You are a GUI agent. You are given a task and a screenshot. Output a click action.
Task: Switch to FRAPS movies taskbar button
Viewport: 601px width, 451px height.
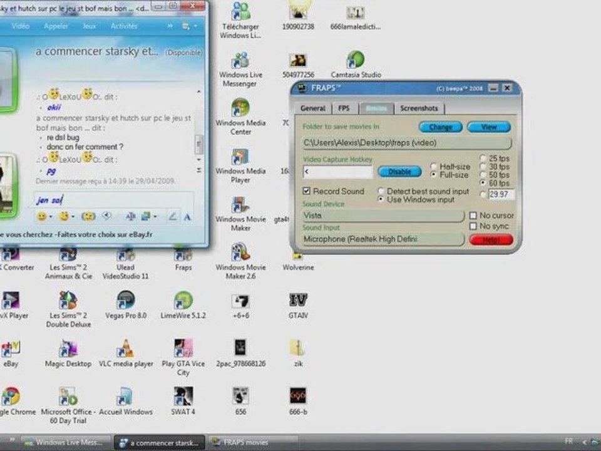pyautogui.click(x=252, y=443)
